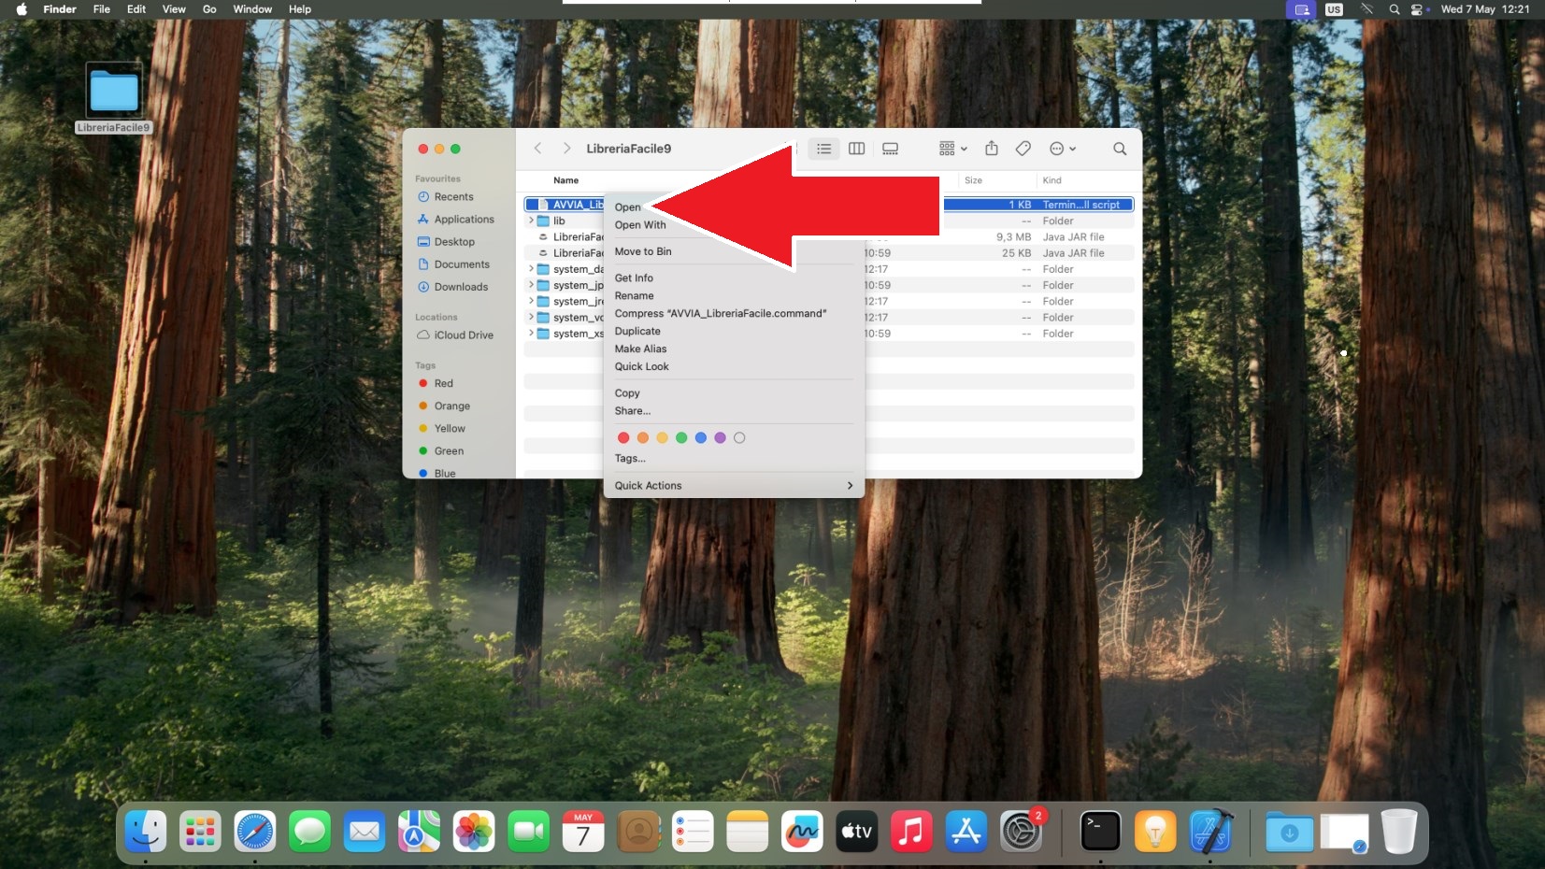The width and height of the screenshot is (1545, 869).
Task: Choose Move to Bin option
Action: tap(643, 251)
